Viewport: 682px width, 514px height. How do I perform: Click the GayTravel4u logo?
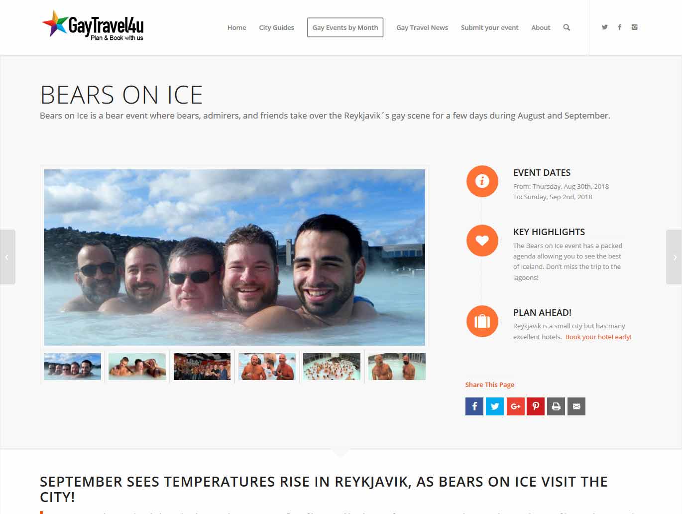(x=93, y=25)
